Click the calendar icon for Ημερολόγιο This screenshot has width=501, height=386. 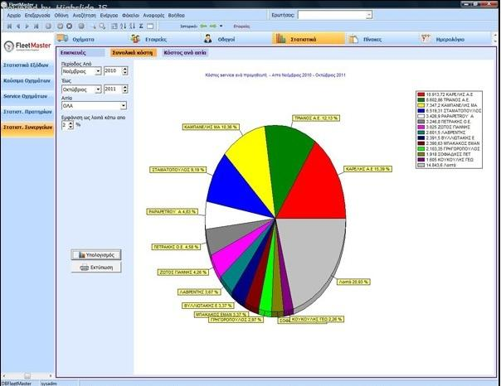(426, 39)
